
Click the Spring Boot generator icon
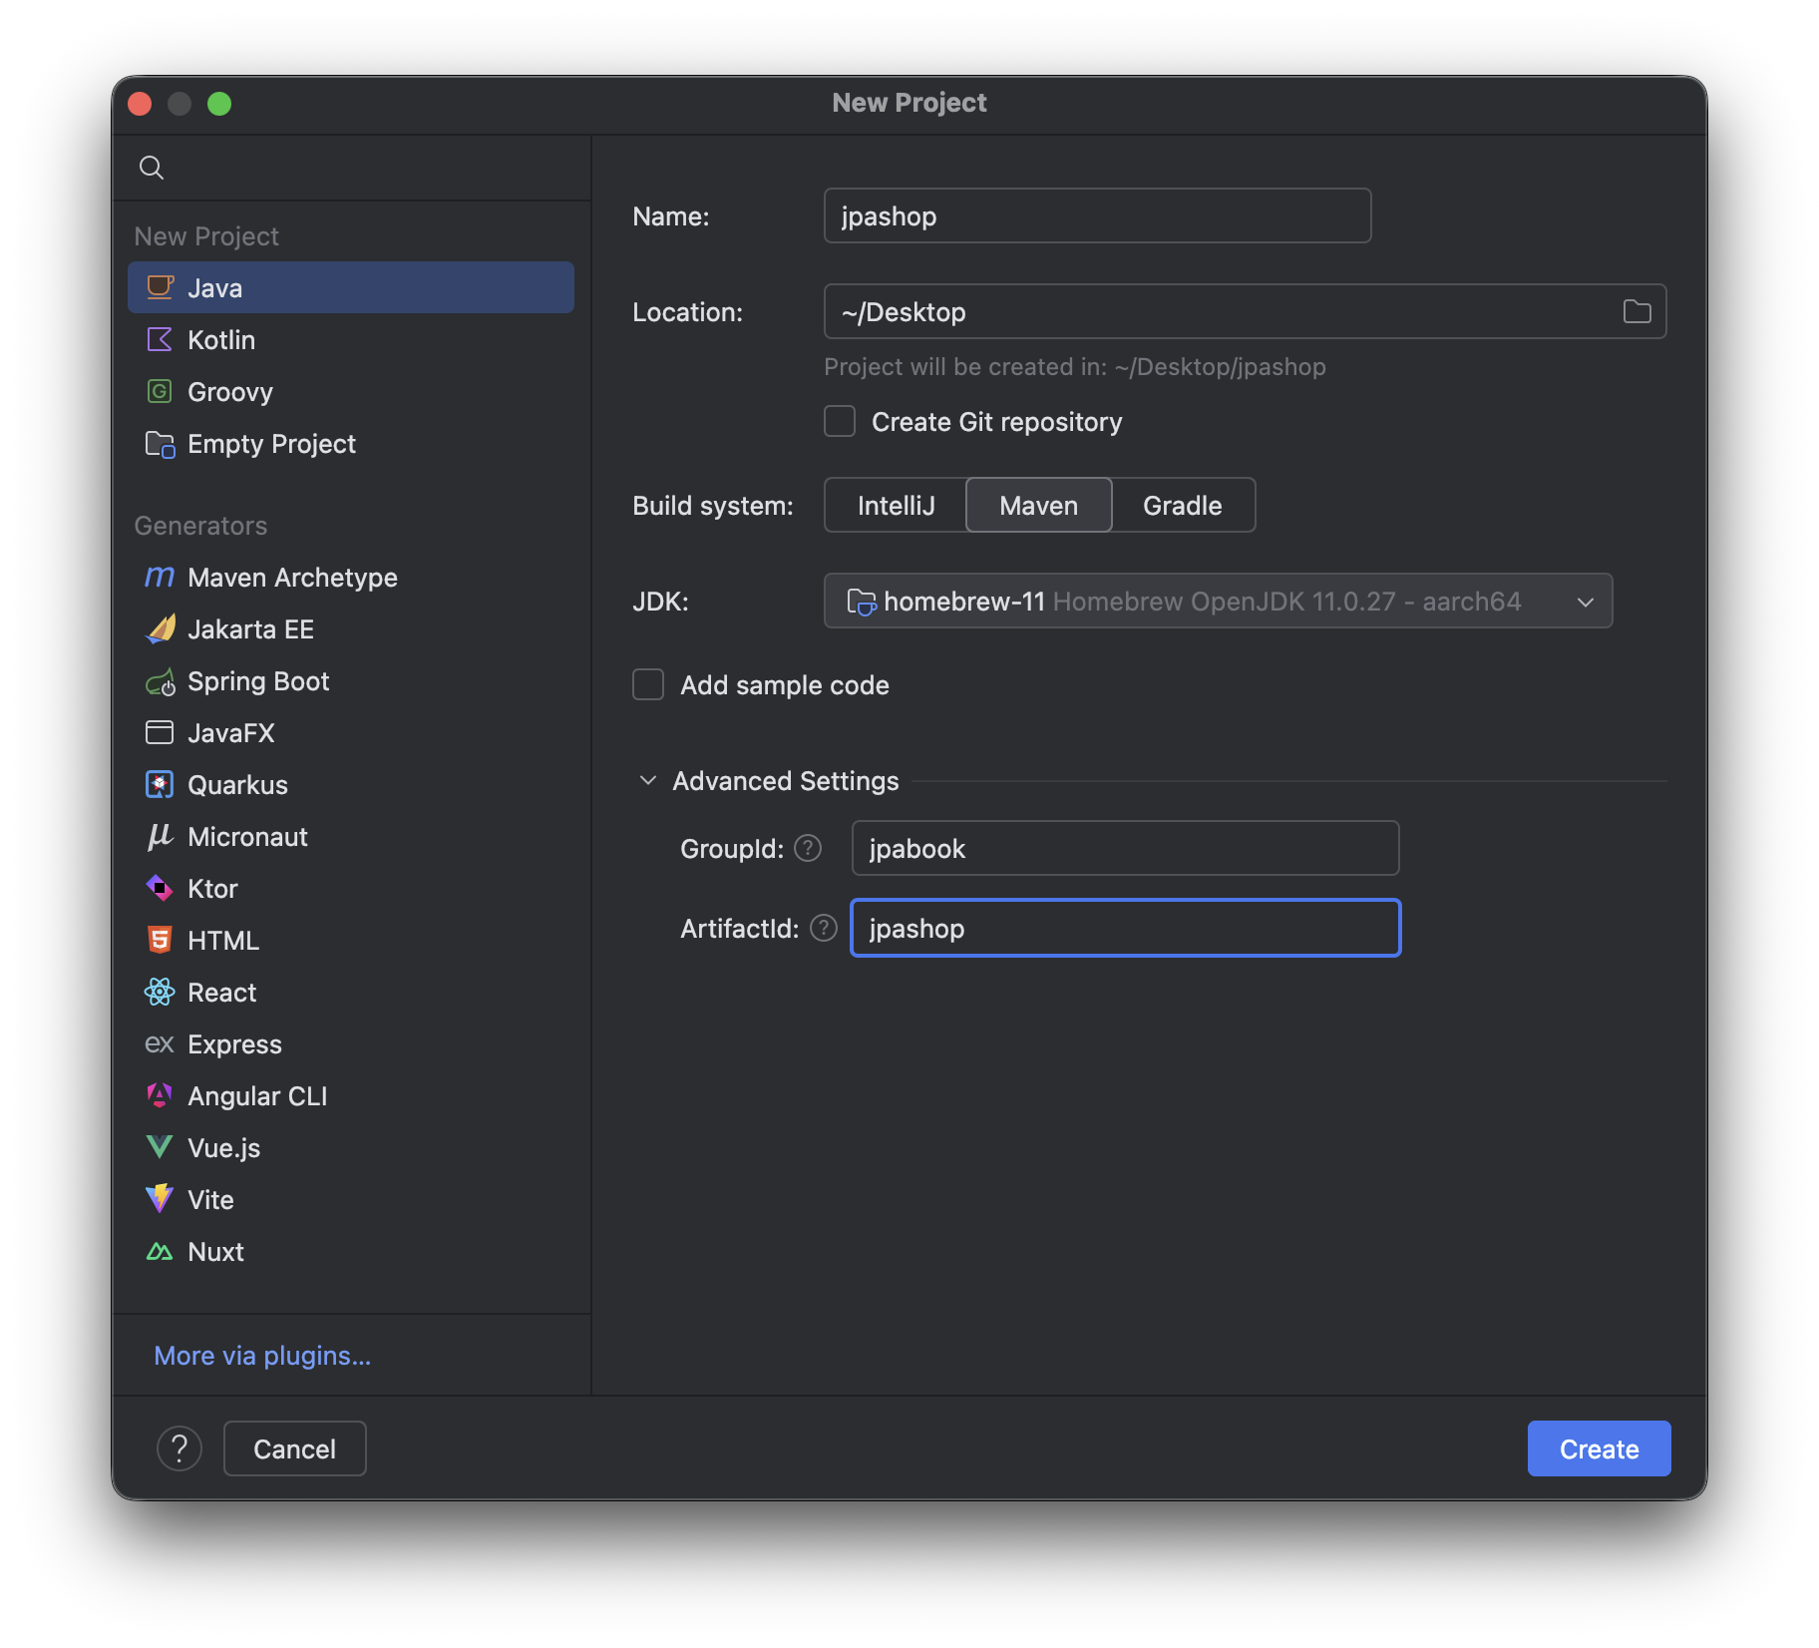160,682
